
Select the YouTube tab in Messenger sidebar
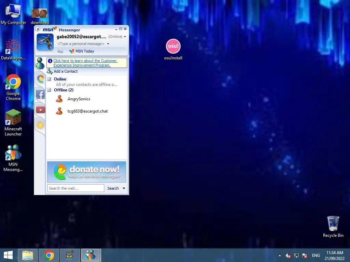pyautogui.click(x=40, y=110)
